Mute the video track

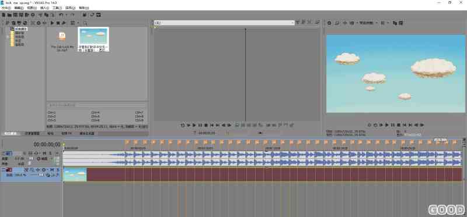(x=52, y=170)
